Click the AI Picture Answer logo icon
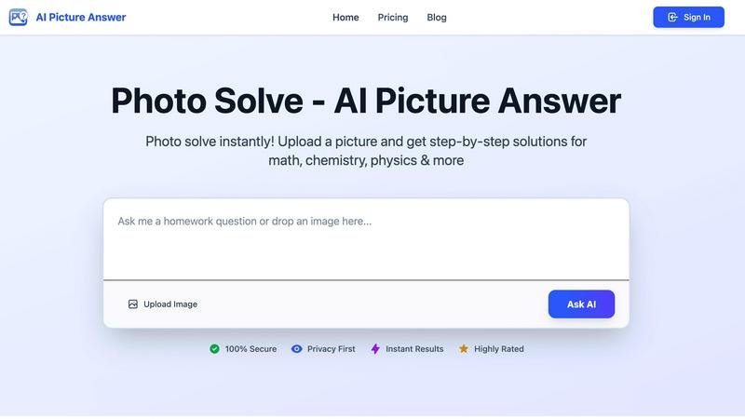The height and width of the screenshot is (419, 745). click(18, 17)
